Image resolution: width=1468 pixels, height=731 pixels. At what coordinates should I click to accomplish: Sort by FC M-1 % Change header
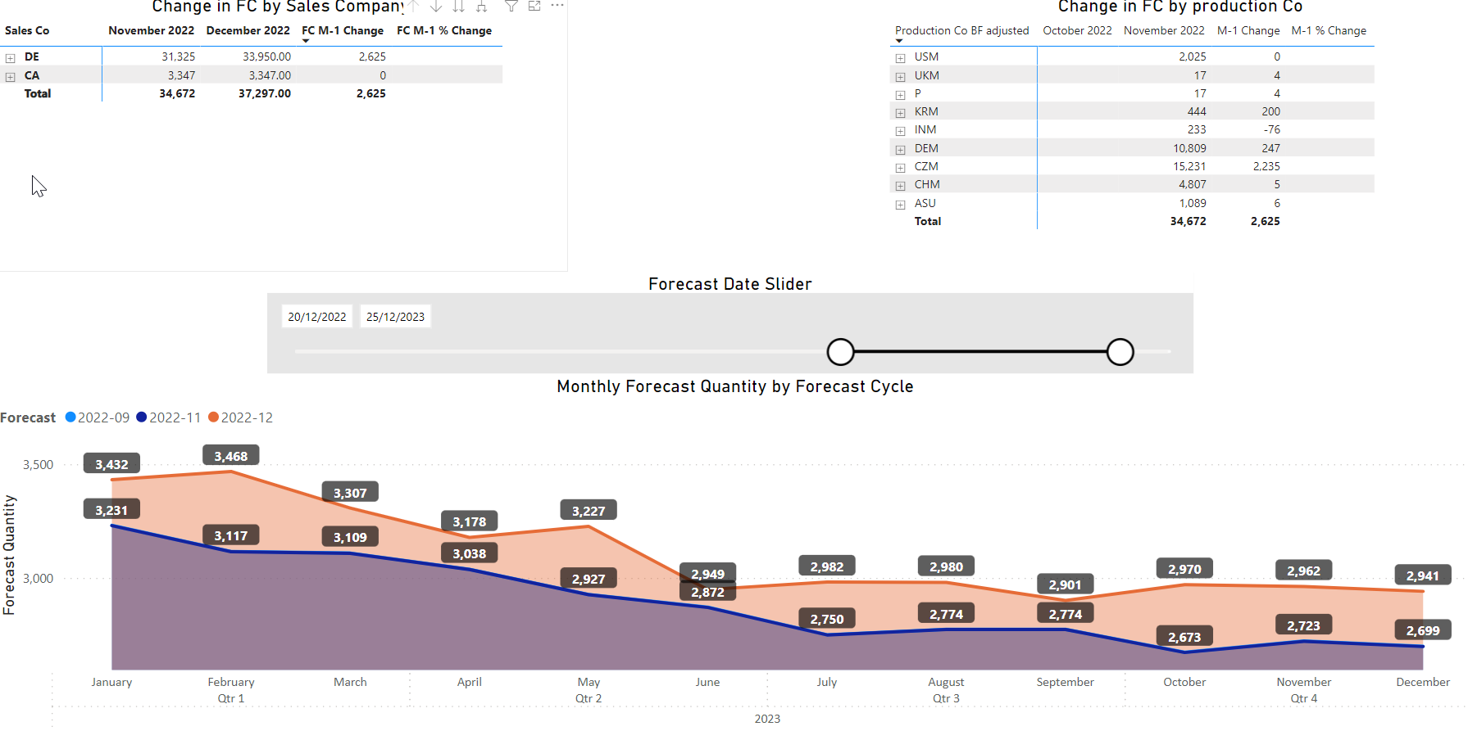[x=444, y=31]
